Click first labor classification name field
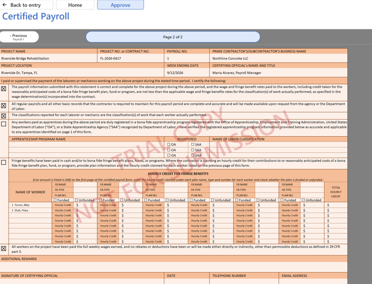 coord(279,144)
